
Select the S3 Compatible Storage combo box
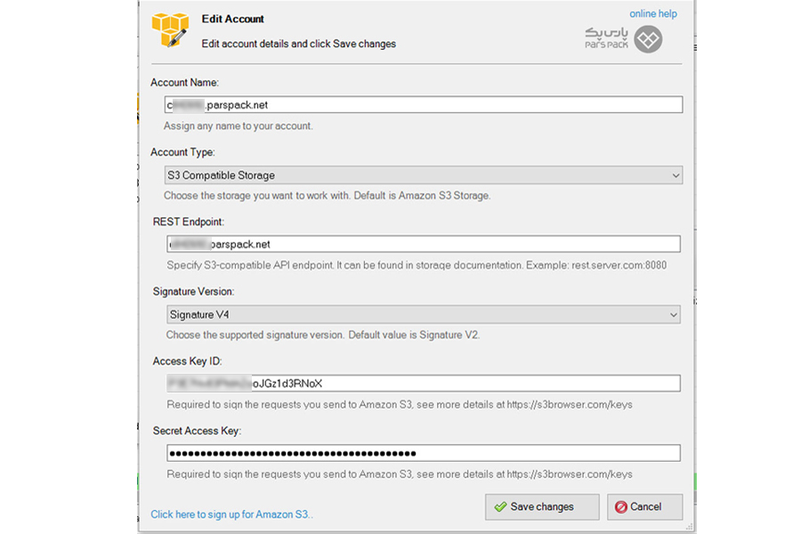coord(423,175)
